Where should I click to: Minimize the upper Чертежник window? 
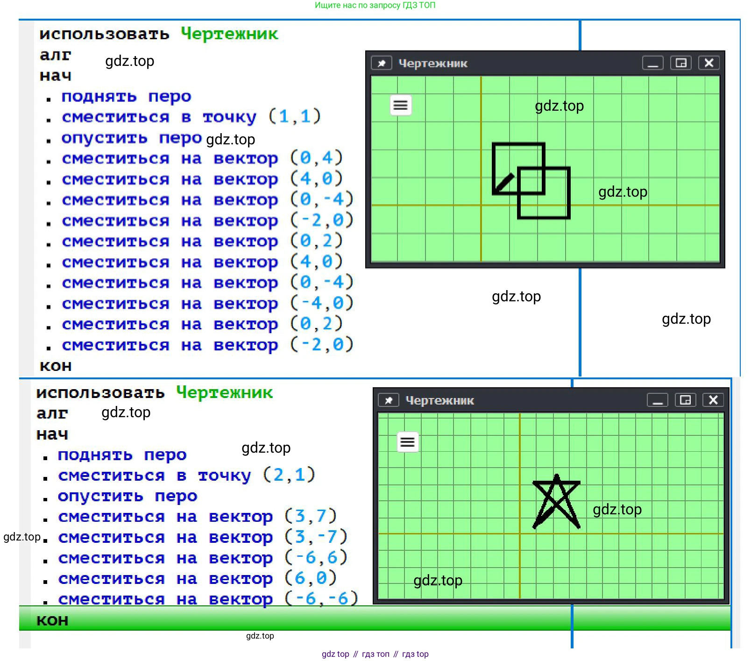[x=653, y=63]
